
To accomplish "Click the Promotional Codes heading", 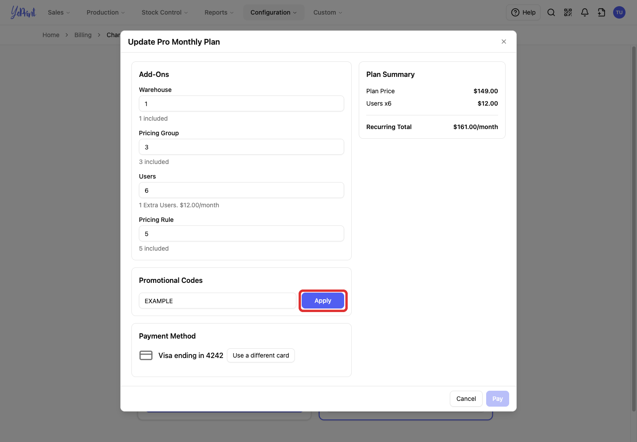I will coord(171,280).
